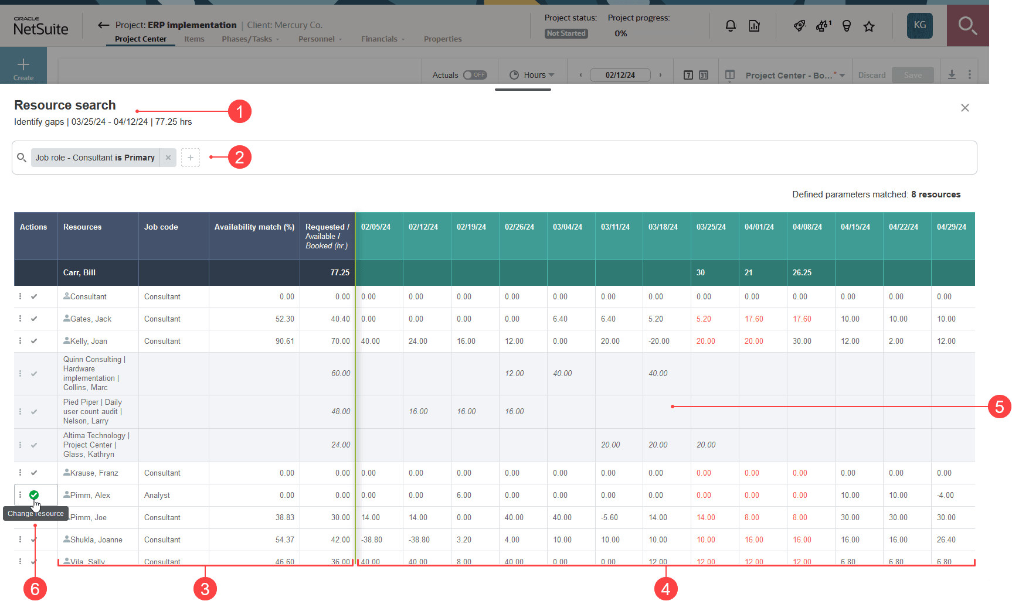
Task: Select Gates, Jack resource checkmark
Action: [34, 319]
